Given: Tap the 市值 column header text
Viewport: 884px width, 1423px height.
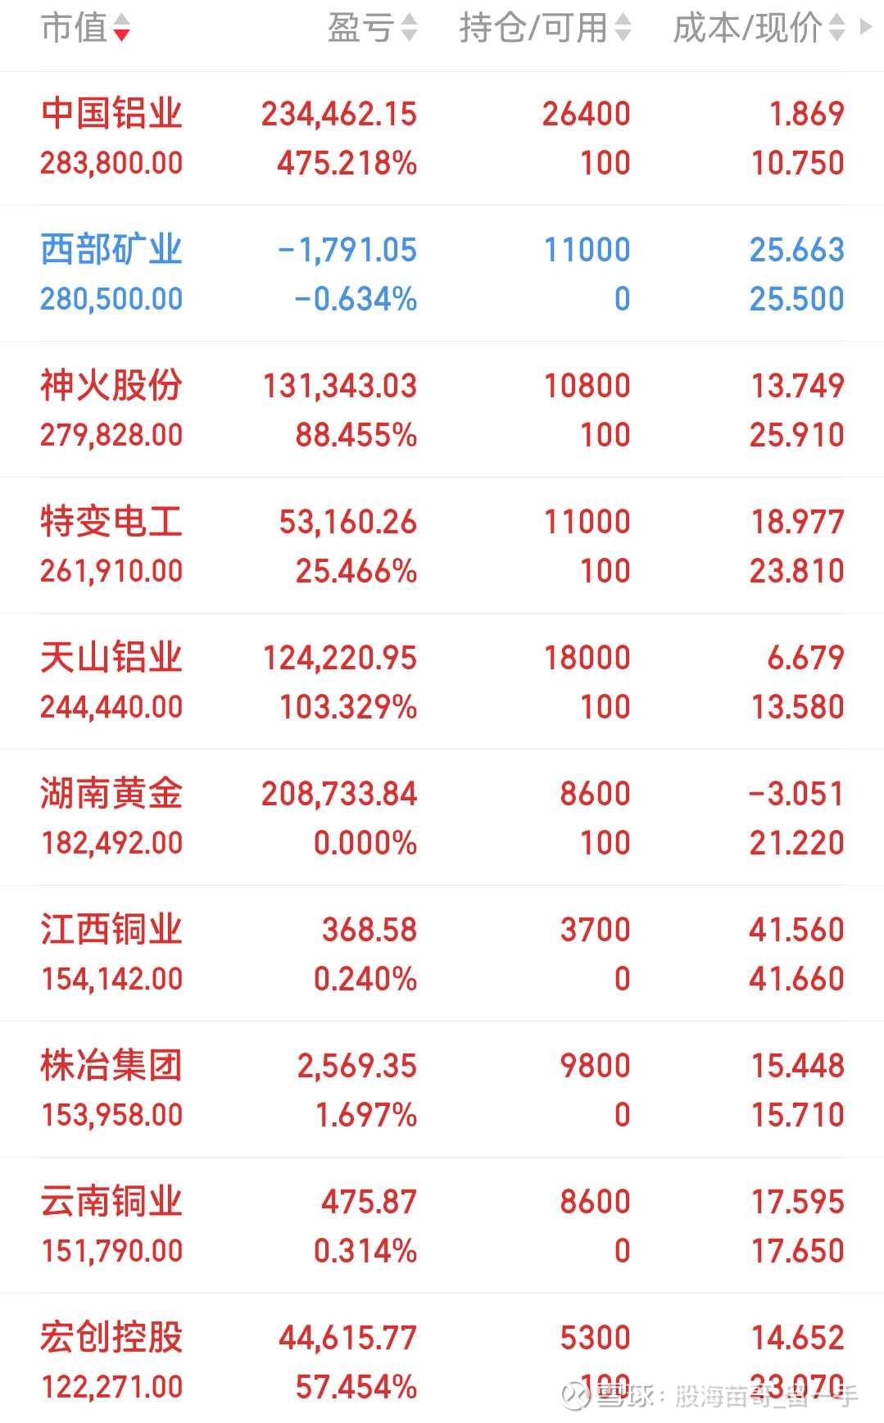Looking at the screenshot, I should (74, 28).
